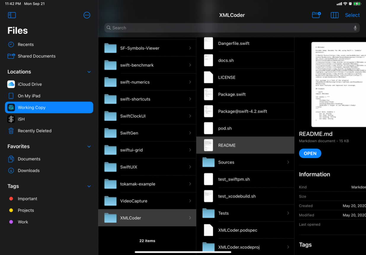Expand chevron beside XMLCoder.xcodeproj
Viewport: 366px width, 255px height.
[x=288, y=247]
